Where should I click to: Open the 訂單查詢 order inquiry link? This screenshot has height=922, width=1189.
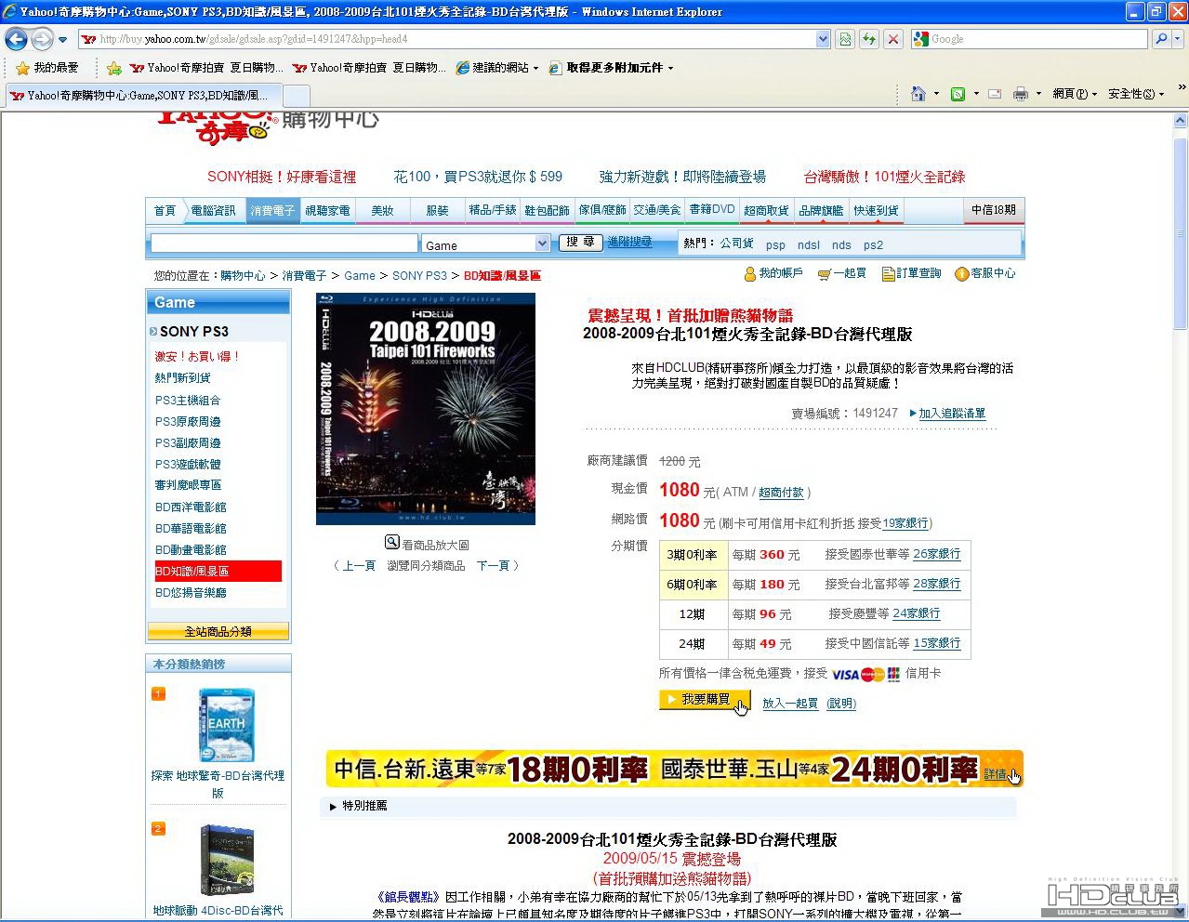coord(911,273)
